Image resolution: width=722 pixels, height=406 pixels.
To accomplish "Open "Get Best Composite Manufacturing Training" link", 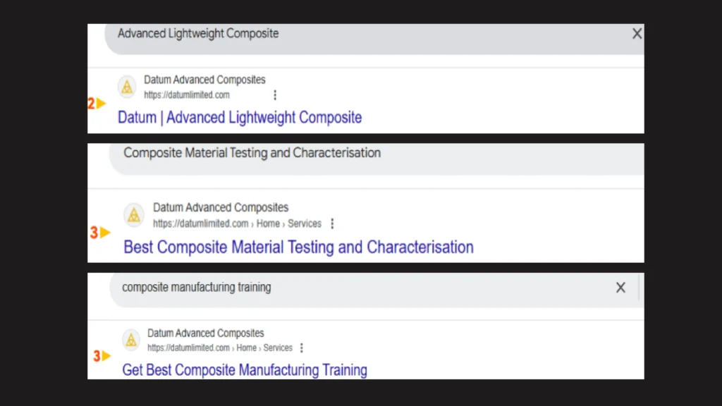I will [x=245, y=370].
